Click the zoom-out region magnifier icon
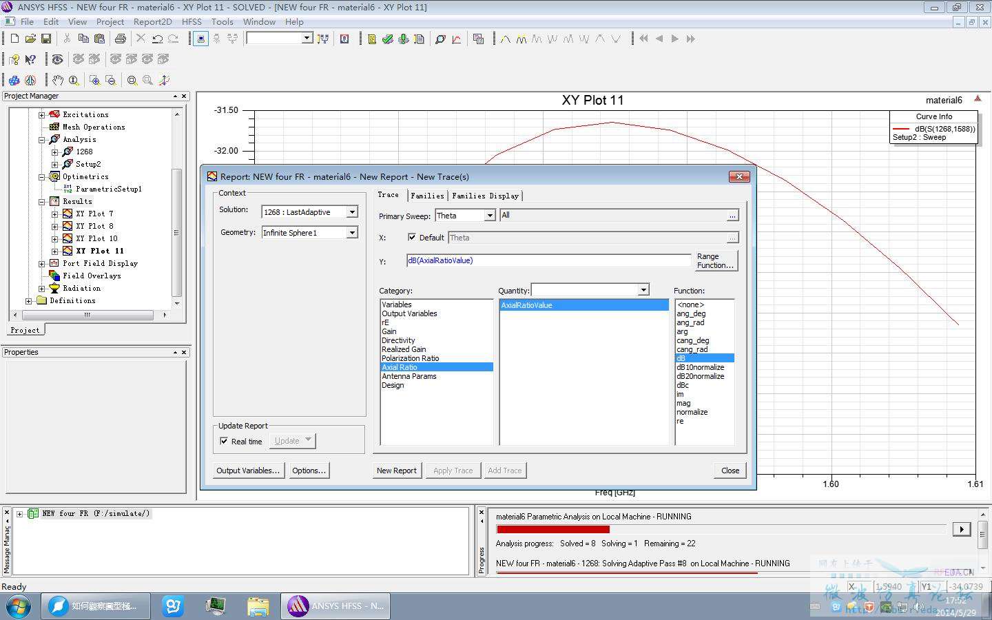 110,80
